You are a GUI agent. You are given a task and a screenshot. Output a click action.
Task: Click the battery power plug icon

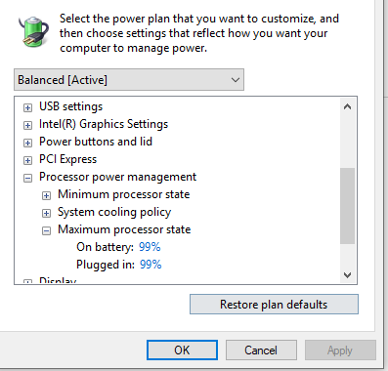34,30
